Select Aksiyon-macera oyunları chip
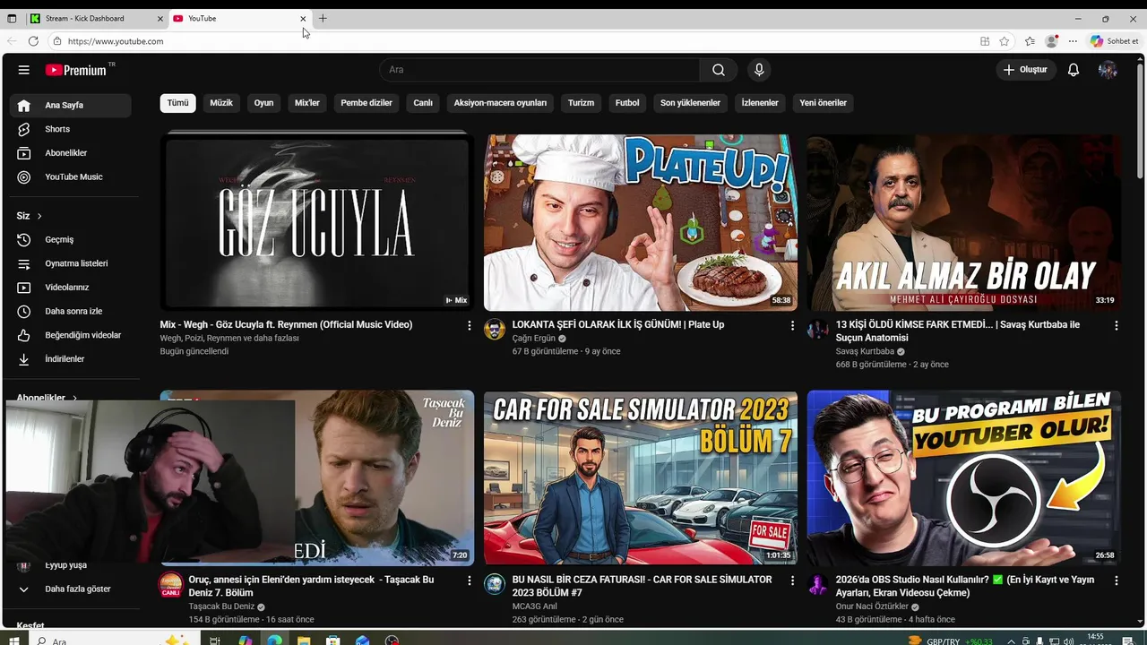The width and height of the screenshot is (1147, 645). point(500,103)
